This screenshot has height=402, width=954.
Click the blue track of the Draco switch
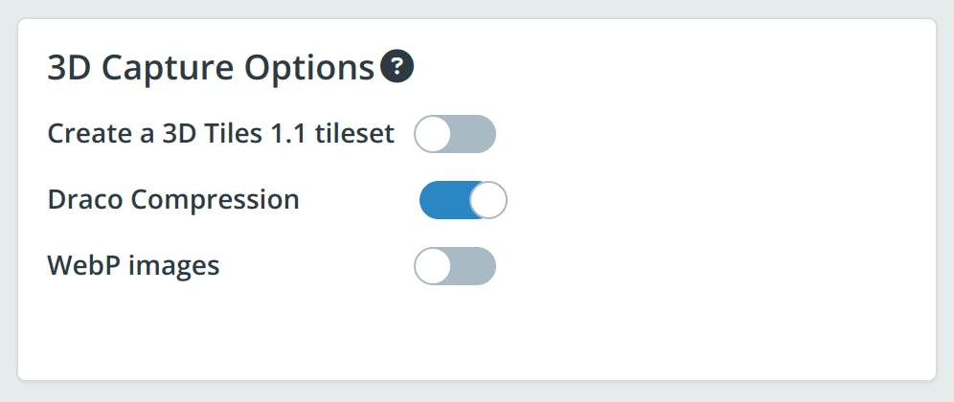[x=443, y=200]
